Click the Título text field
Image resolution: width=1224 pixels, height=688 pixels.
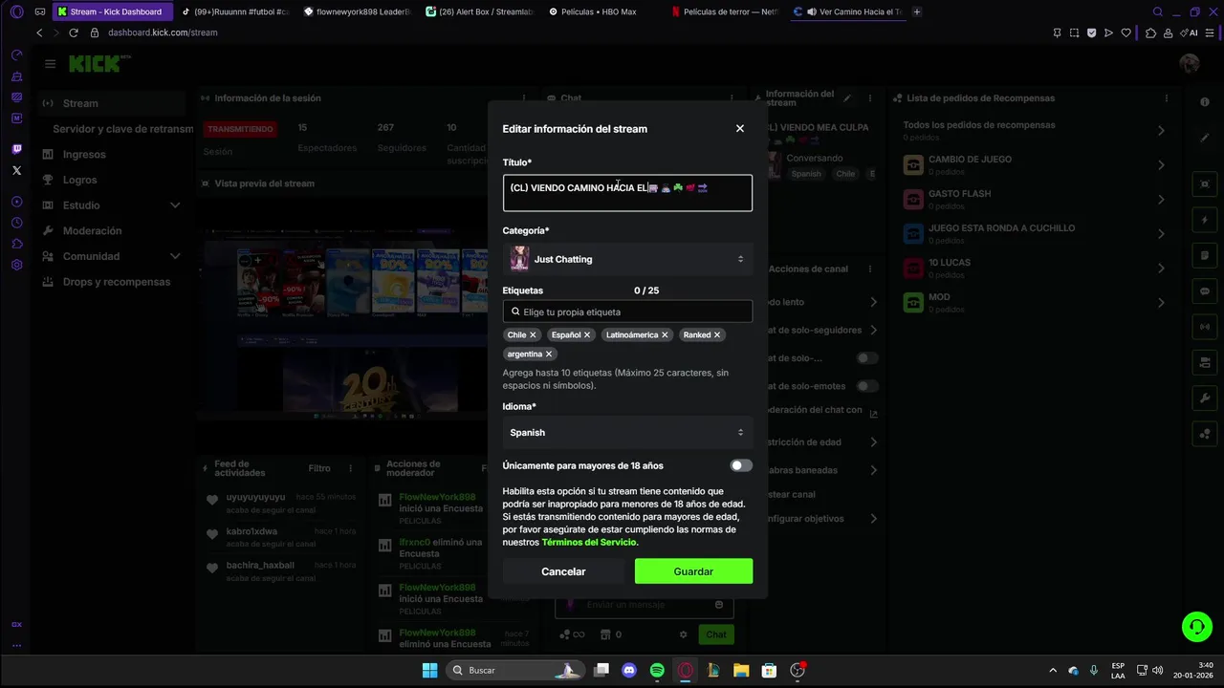coord(627,193)
